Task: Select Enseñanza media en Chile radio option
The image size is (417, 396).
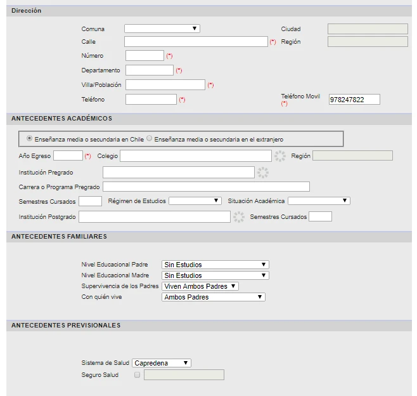Action: (30, 138)
